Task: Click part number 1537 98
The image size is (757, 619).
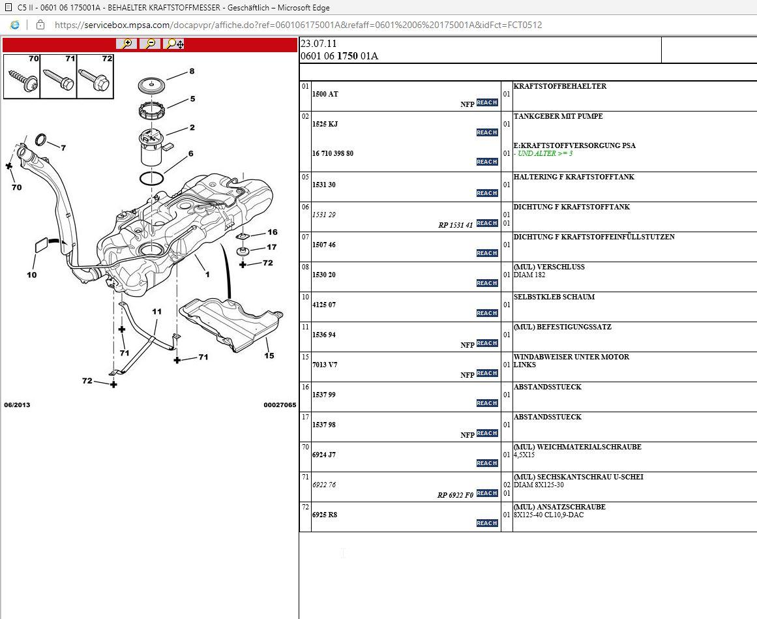Action: [x=324, y=425]
